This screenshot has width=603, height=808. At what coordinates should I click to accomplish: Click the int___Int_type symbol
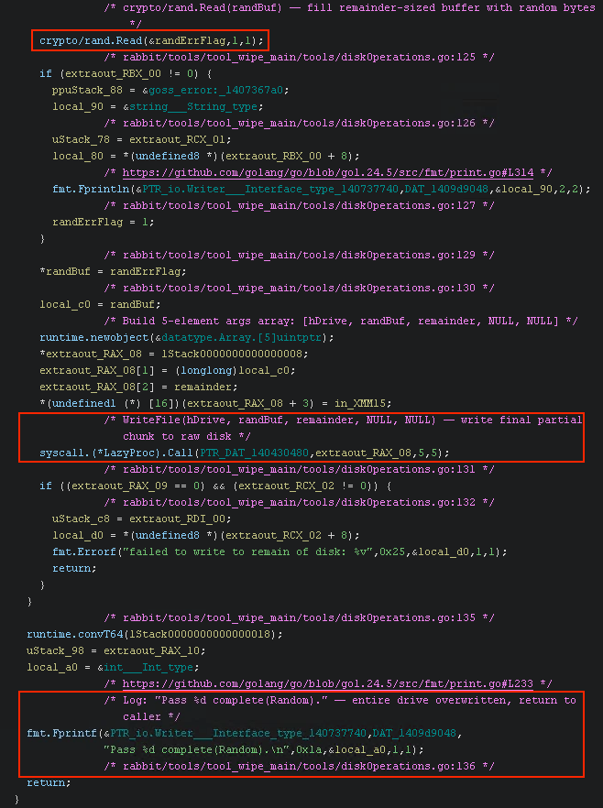(148, 667)
